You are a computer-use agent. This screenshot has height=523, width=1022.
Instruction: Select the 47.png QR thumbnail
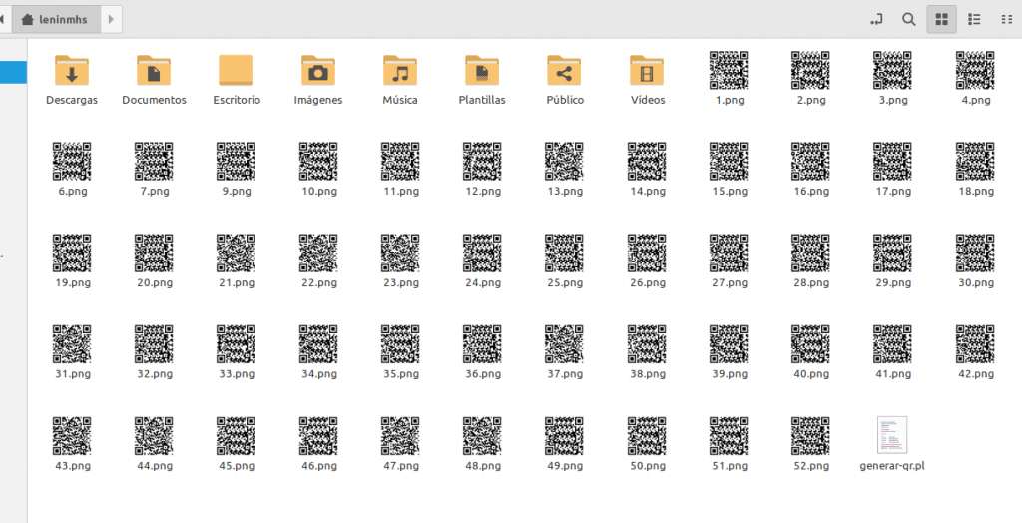click(x=400, y=436)
